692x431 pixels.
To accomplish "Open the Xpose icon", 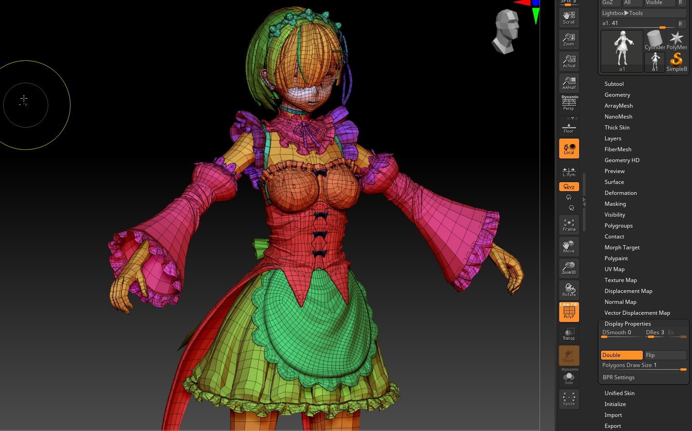I will 569,399.
